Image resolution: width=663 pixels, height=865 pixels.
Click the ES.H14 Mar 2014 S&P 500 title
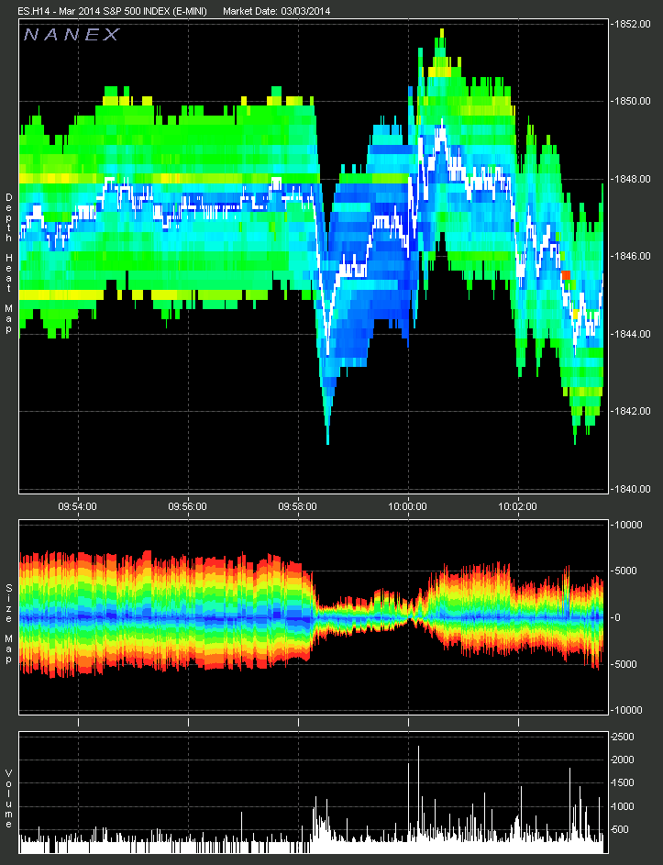pos(112,11)
